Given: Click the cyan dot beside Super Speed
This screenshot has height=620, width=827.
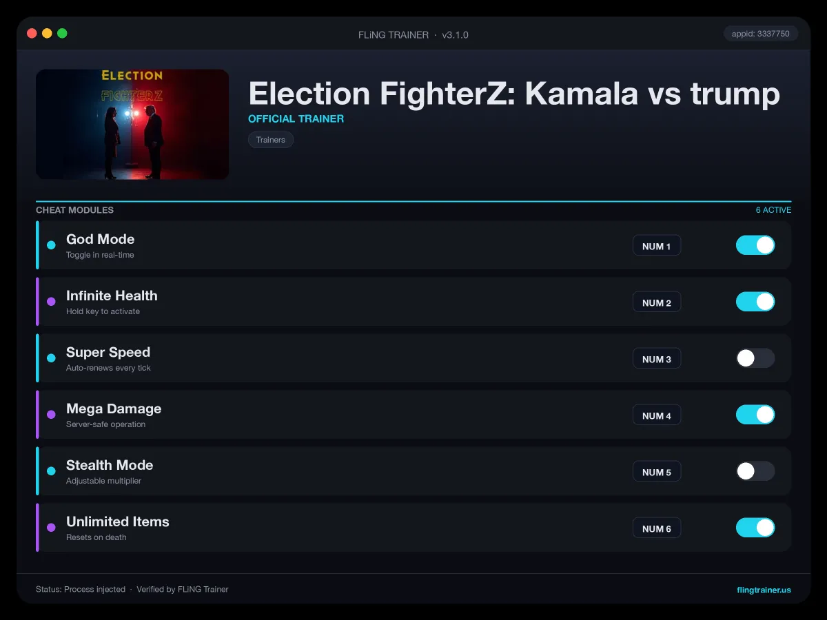Looking at the screenshot, I should coord(51,358).
